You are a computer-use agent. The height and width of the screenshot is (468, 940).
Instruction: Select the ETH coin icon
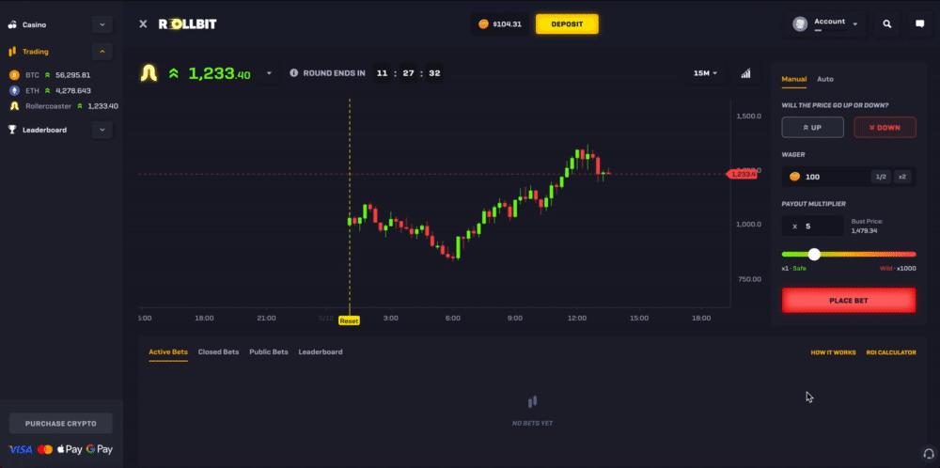pos(14,90)
